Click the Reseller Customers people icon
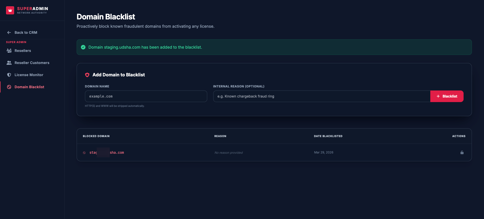The width and height of the screenshot is (484, 219). (9, 63)
